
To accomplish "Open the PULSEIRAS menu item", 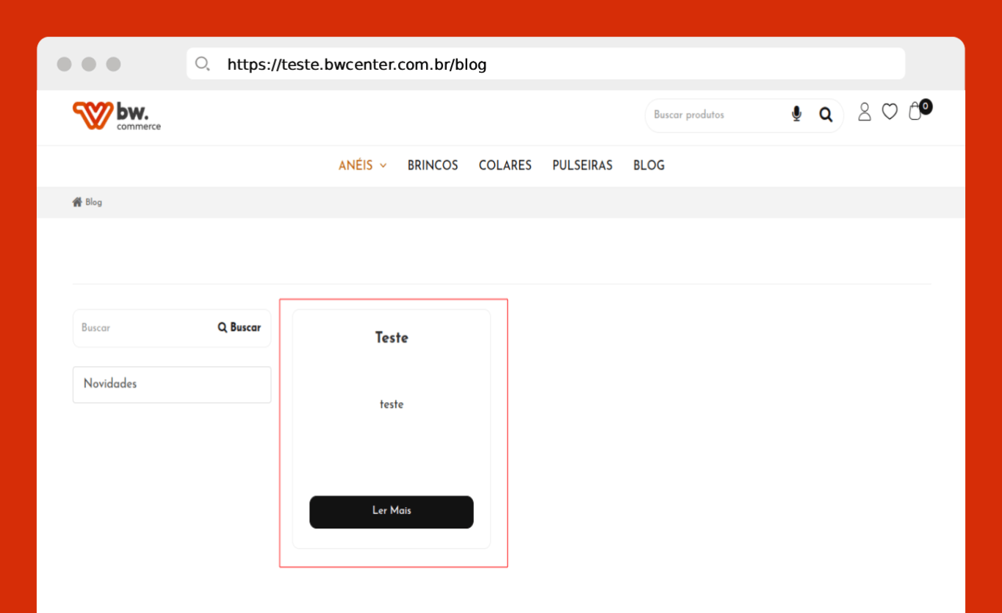I will tap(583, 165).
